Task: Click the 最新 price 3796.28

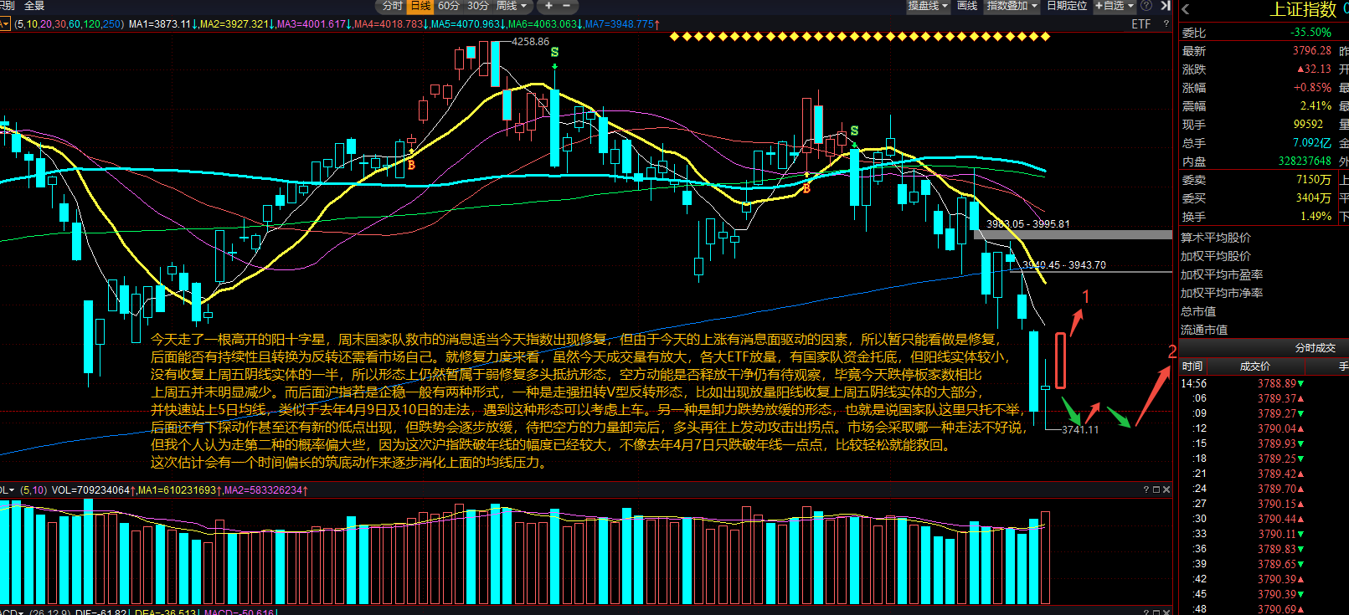Action: pos(1311,51)
